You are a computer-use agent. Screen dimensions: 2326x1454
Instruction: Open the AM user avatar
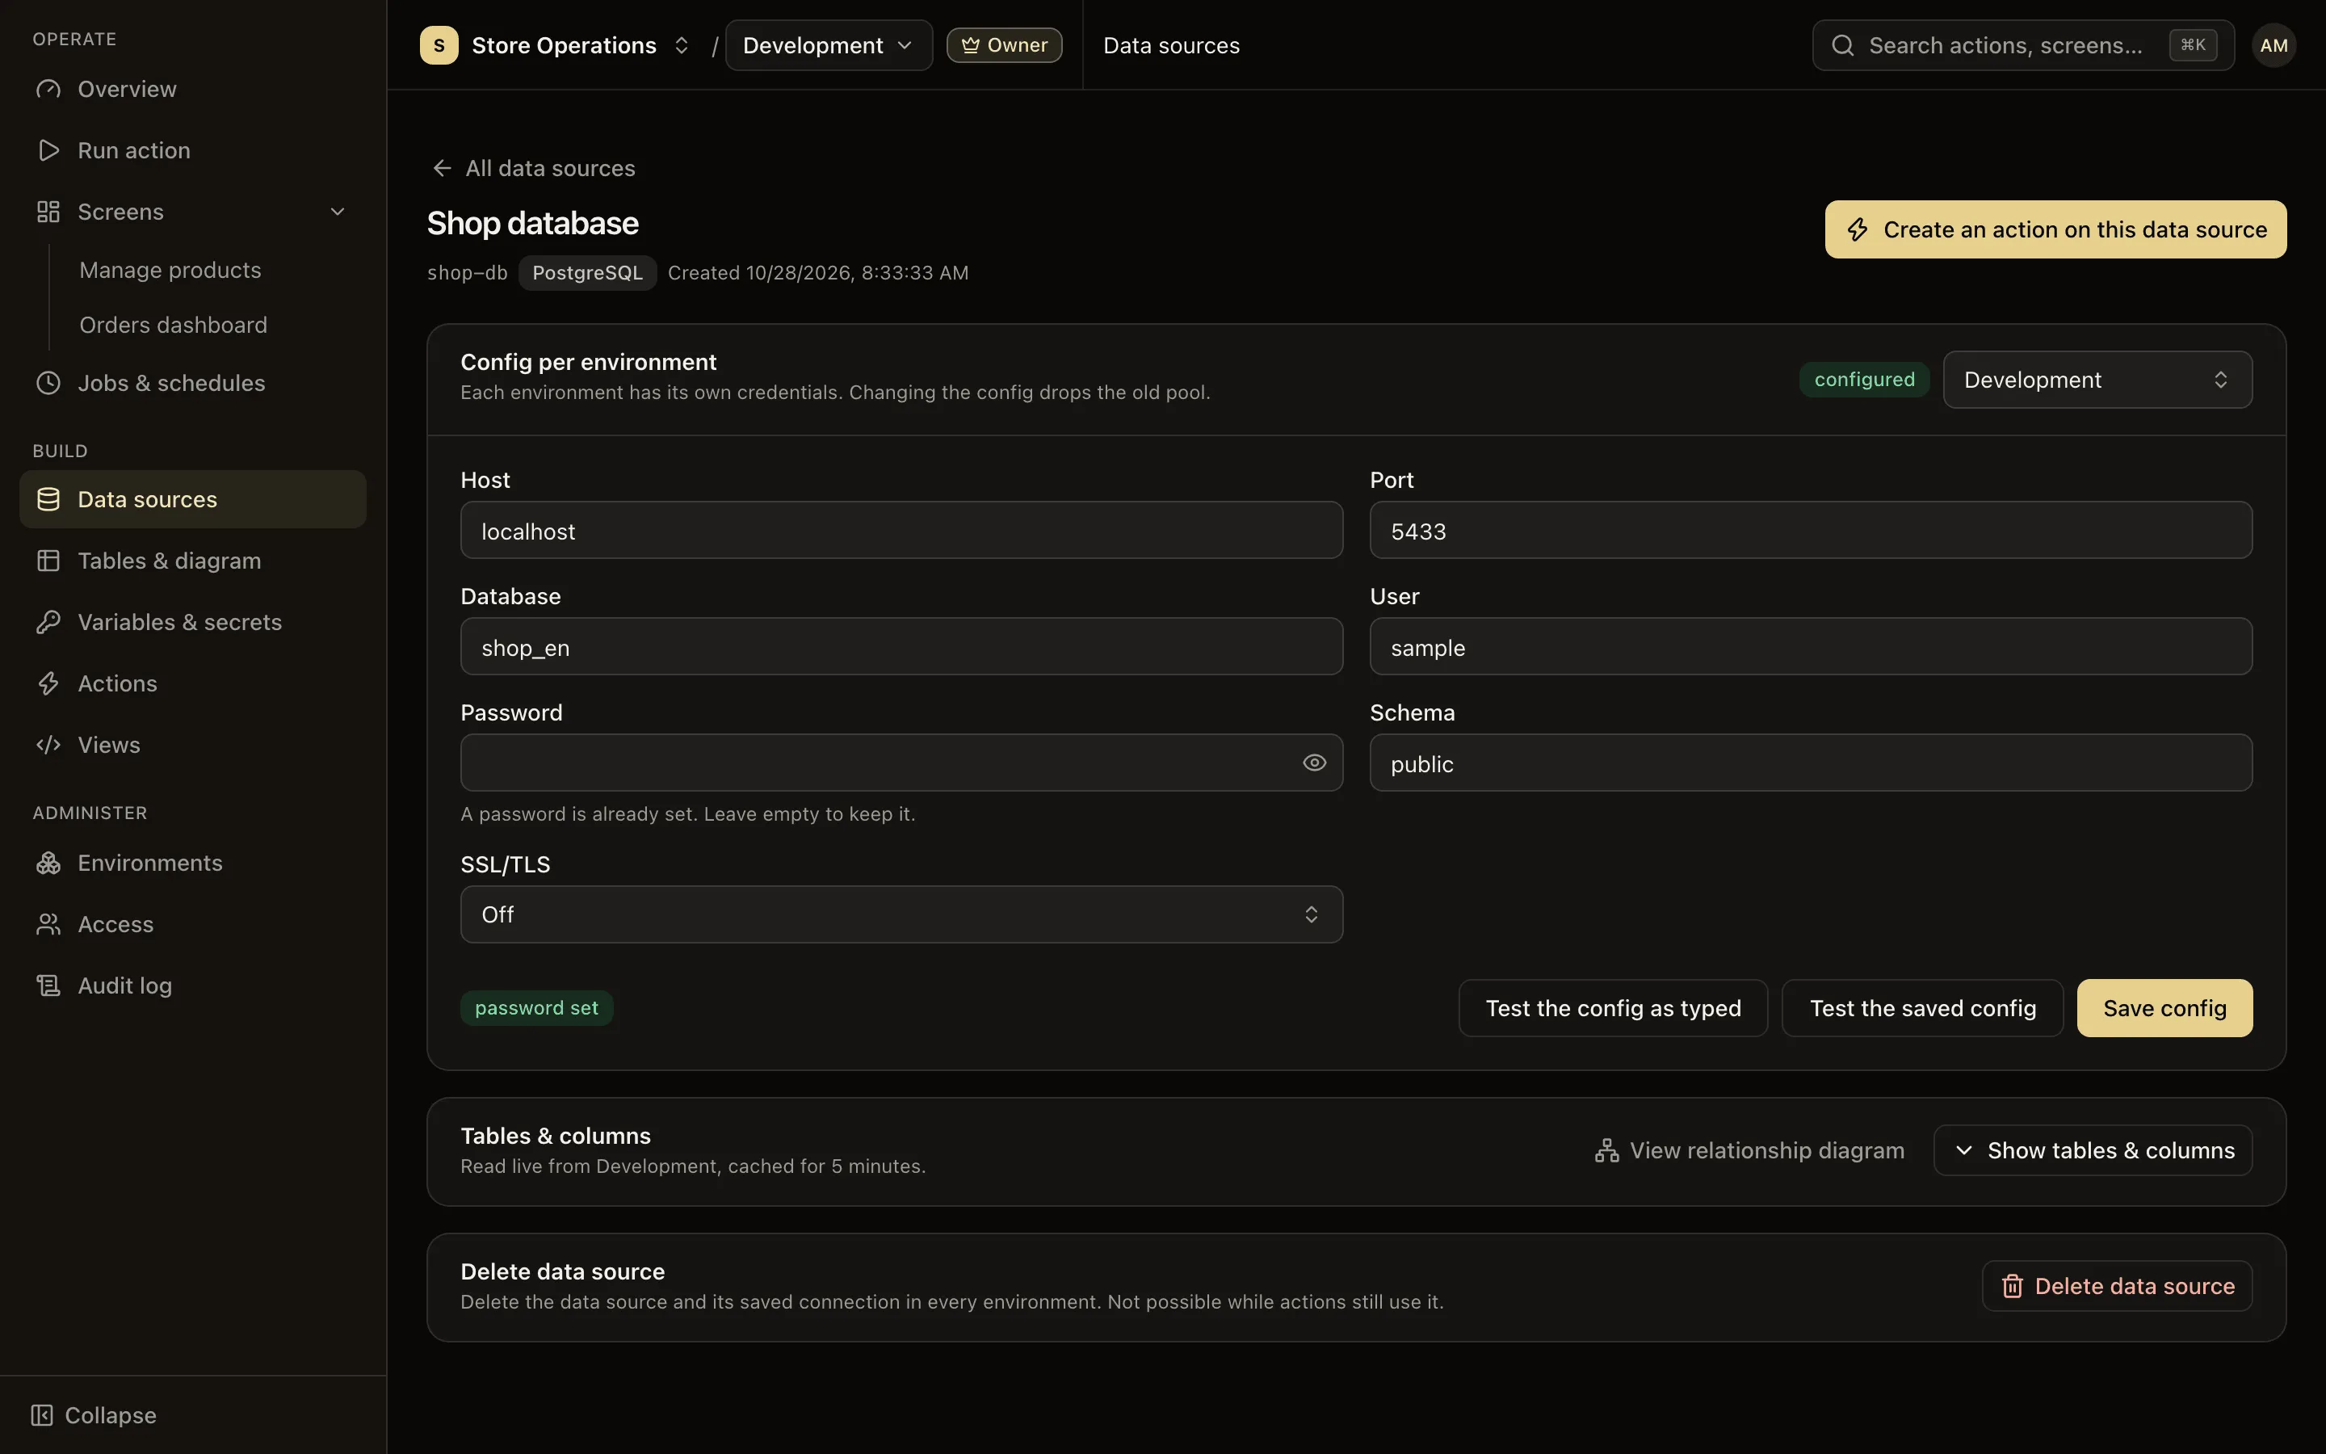click(2274, 45)
